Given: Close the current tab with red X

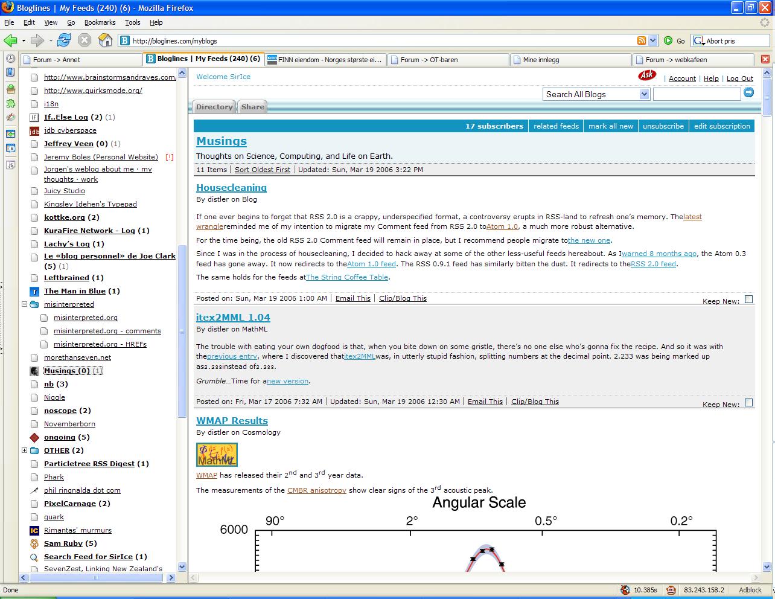Looking at the screenshot, I should (765, 59).
